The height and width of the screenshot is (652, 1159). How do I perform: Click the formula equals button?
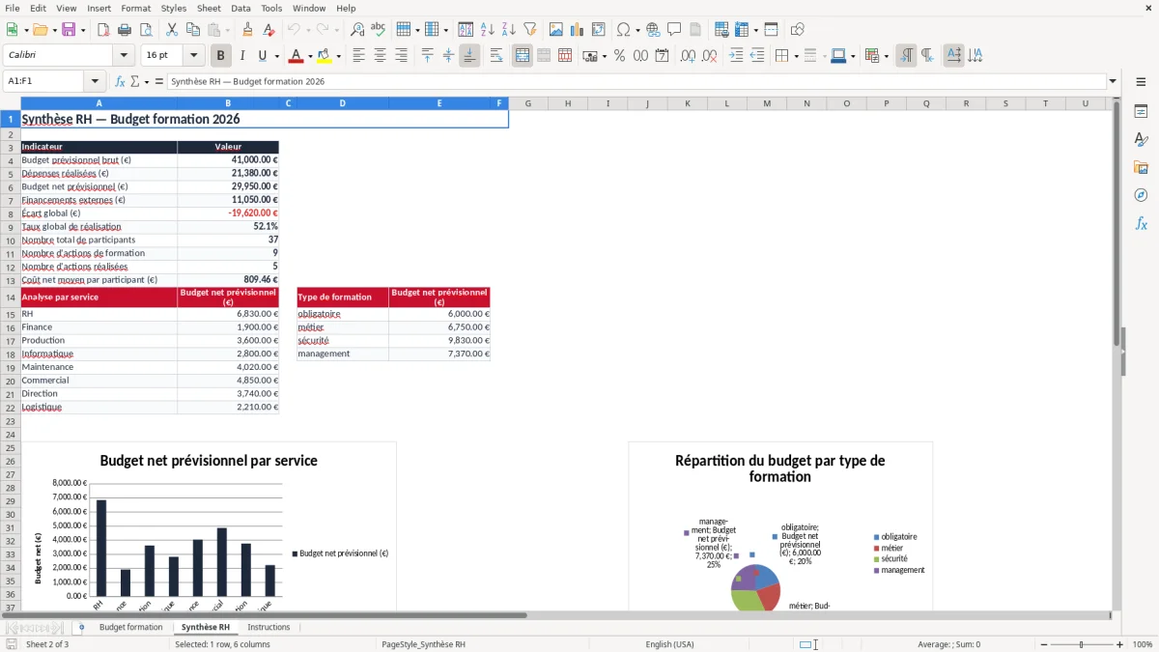(x=159, y=82)
